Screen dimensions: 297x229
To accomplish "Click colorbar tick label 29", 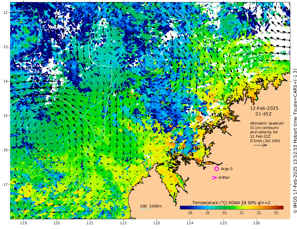I will (208, 213).
